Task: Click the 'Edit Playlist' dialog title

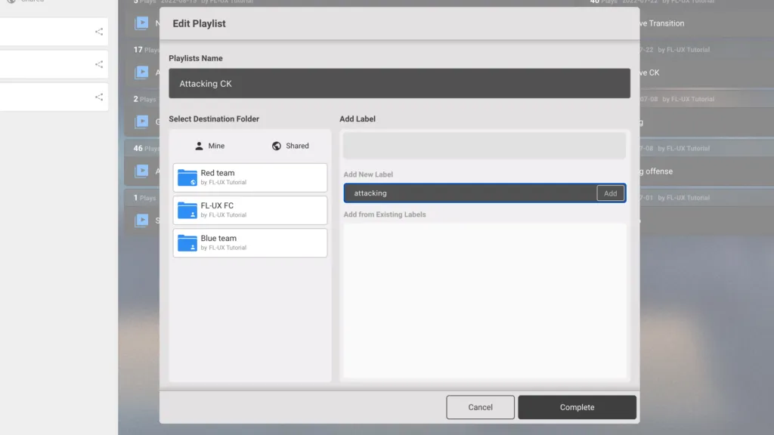Action: [199, 23]
